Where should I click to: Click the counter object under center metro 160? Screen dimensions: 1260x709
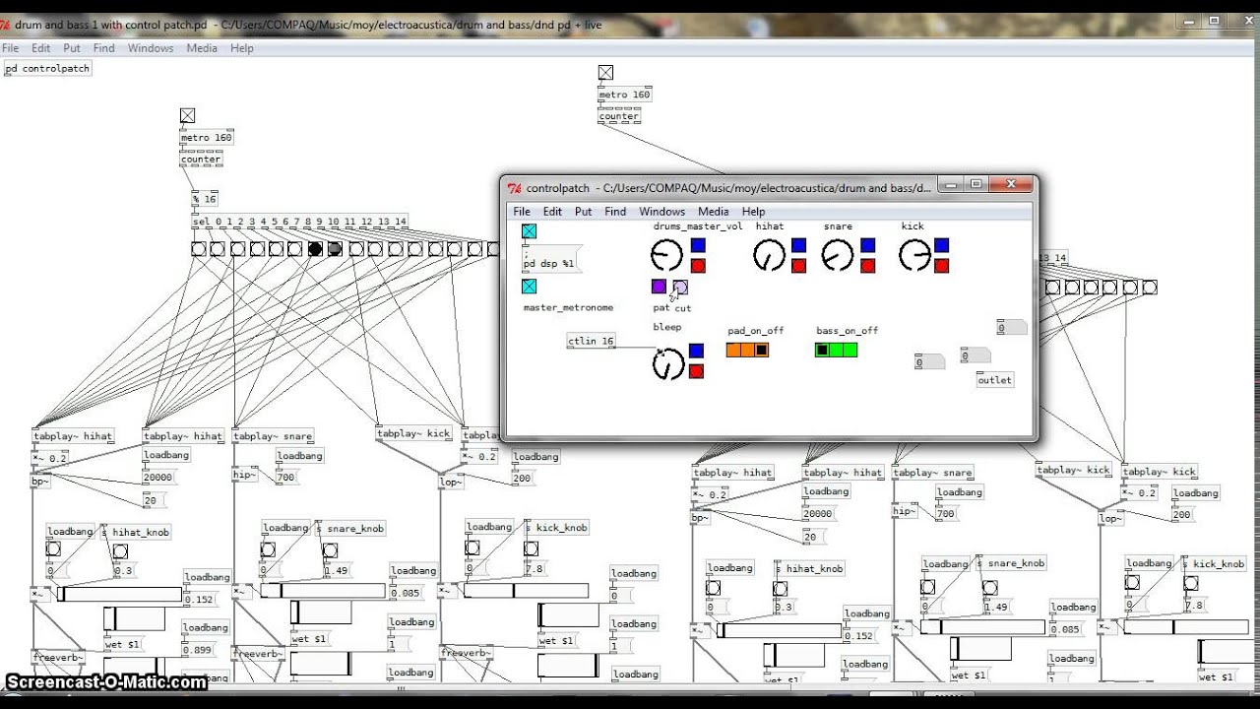[619, 116]
